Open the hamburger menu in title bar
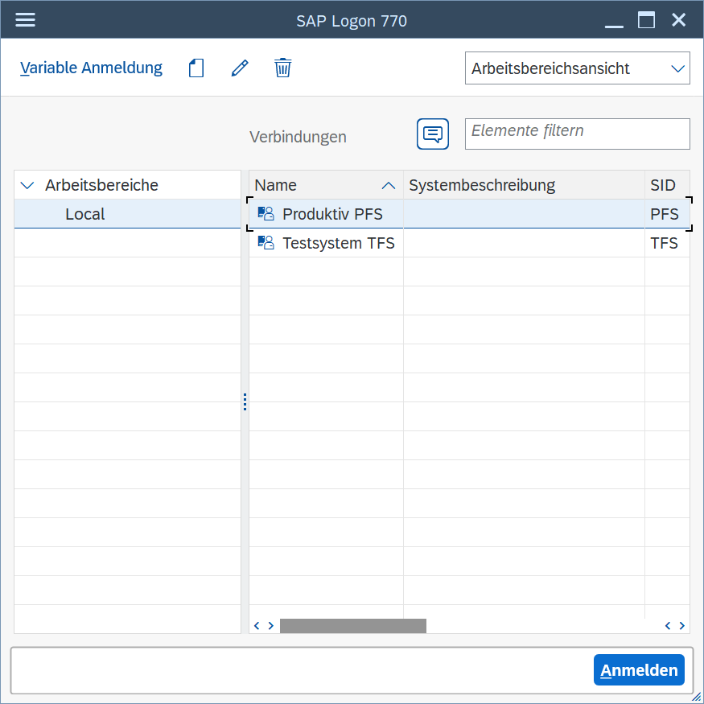 coord(26,20)
